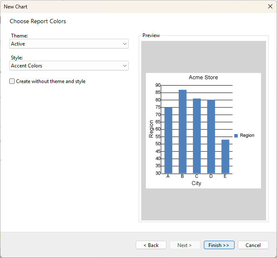Click the Choose Report Colors heading
277x258 pixels.
38,21
